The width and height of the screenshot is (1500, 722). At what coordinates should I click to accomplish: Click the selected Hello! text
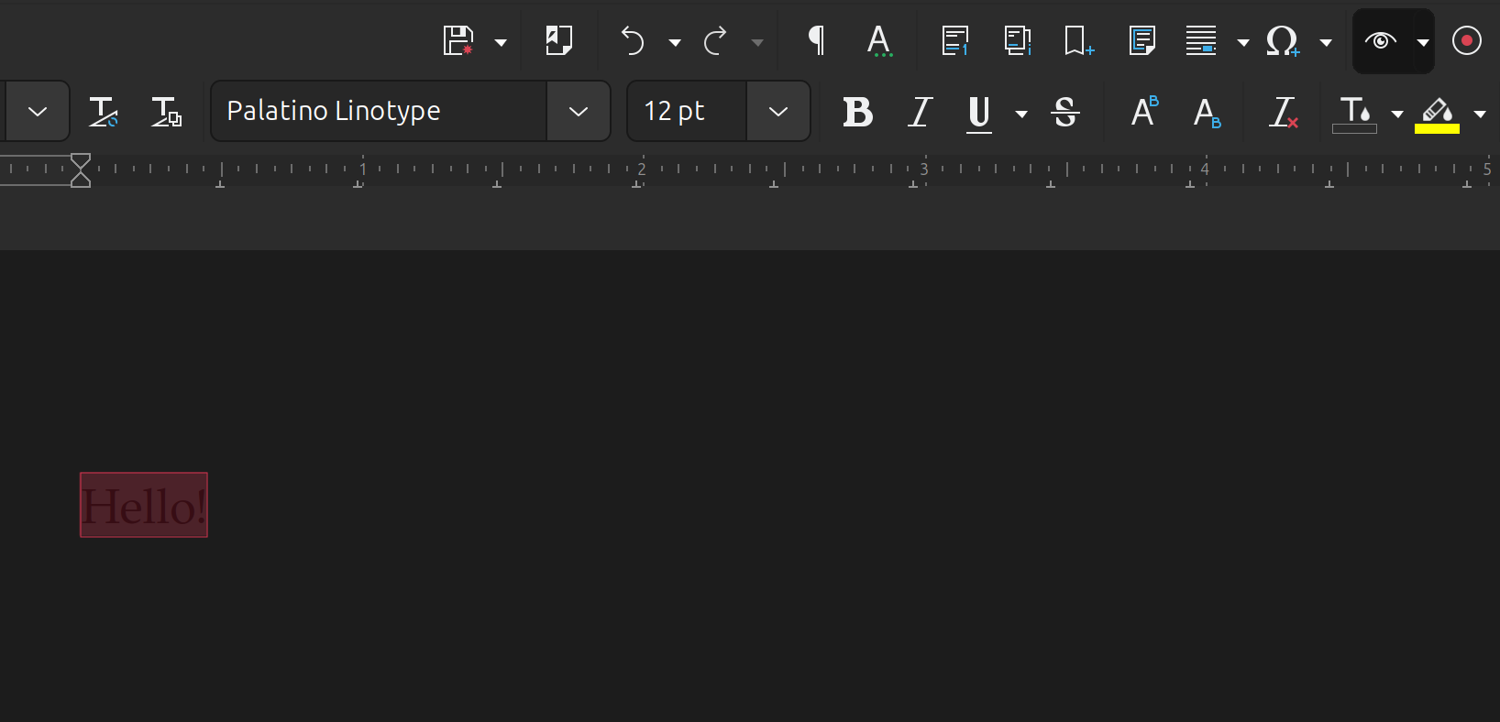point(144,505)
